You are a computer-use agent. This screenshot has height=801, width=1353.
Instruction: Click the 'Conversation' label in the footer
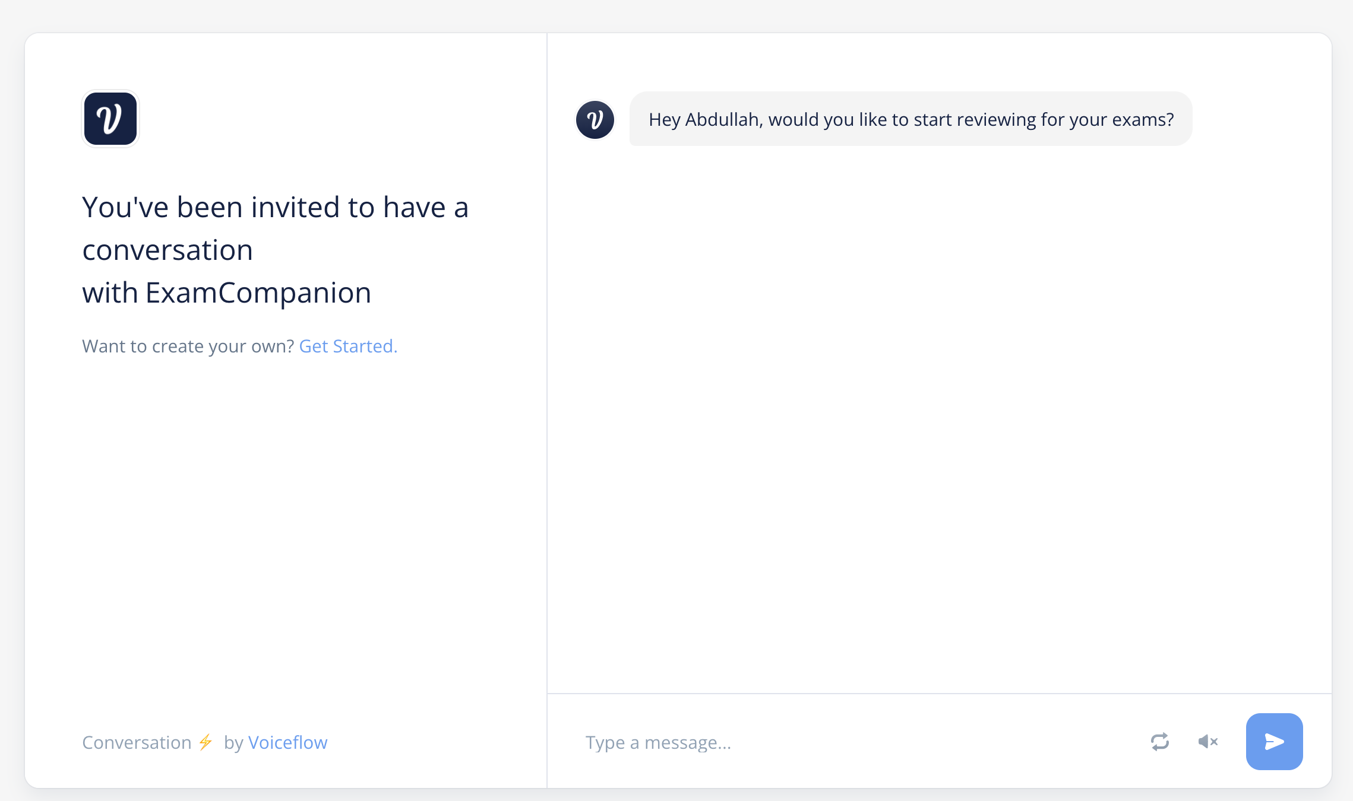point(137,742)
